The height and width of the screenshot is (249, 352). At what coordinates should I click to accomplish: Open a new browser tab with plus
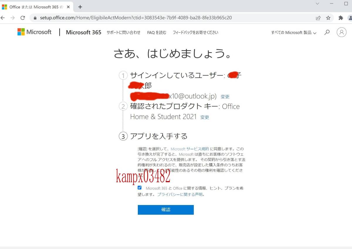tap(80, 7)
